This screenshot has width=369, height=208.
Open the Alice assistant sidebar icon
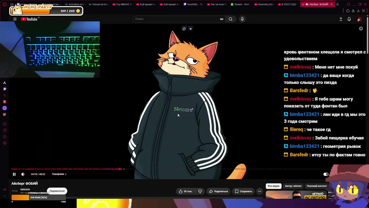[5, 108]
